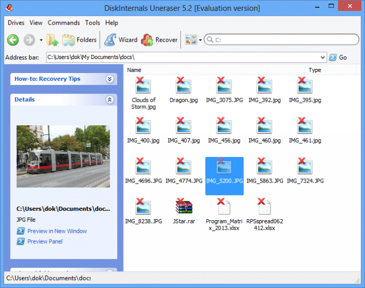The image size is (365, 288).
Task: Click the Up one folder icon
Action: pos(52,40)
